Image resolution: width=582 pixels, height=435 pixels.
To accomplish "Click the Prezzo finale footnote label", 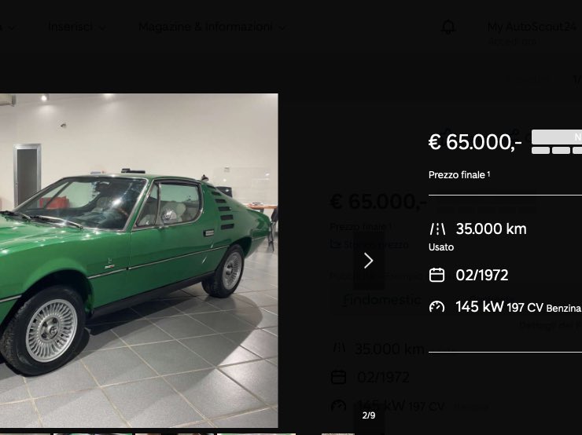I will pyautogui.click(x=459, y=175).
